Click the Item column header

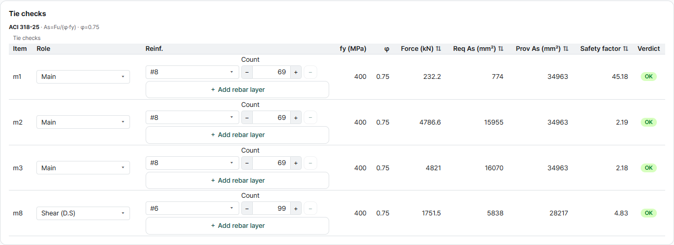[20, 49]
